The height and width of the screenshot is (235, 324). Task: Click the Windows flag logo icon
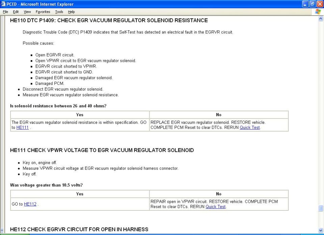pyautogui.click(x=318, y=12)
